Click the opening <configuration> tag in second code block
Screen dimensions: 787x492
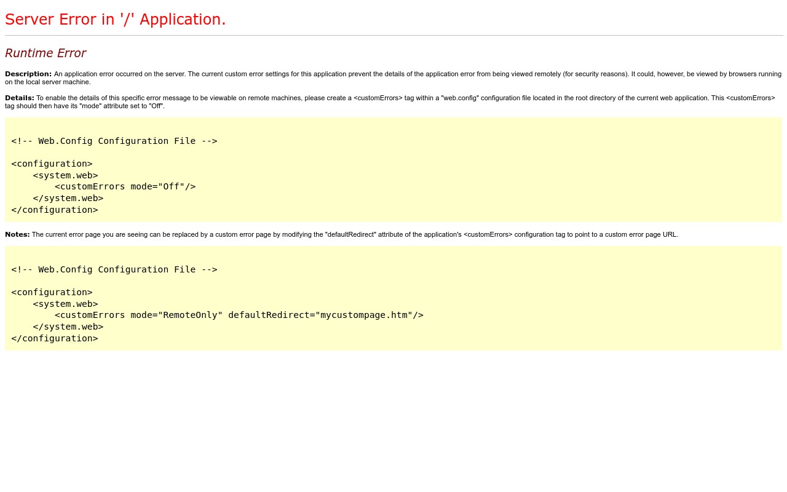point(52,292)
